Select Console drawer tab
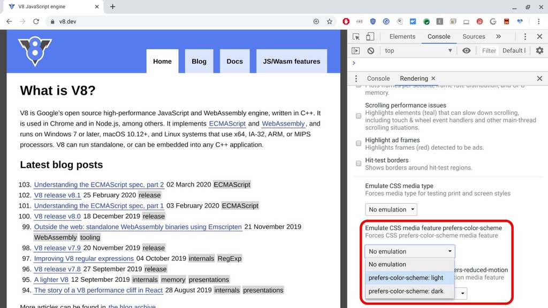 378,79
